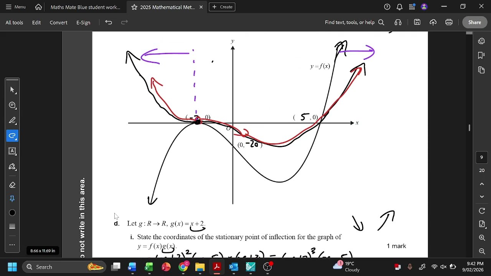Select the Eraser tool
This screenshot has width=491, height=276.
12,185
